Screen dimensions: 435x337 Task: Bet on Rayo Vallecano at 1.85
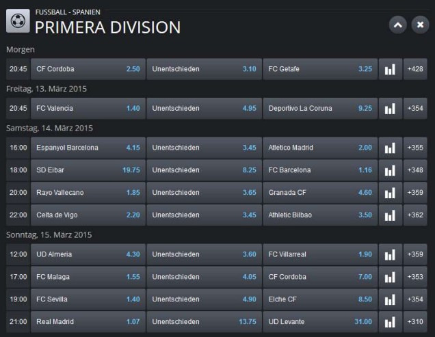point(88,193)
